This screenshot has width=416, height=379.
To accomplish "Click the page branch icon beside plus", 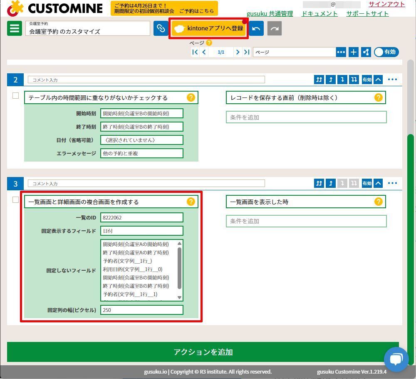I will [x=366, y=52].
